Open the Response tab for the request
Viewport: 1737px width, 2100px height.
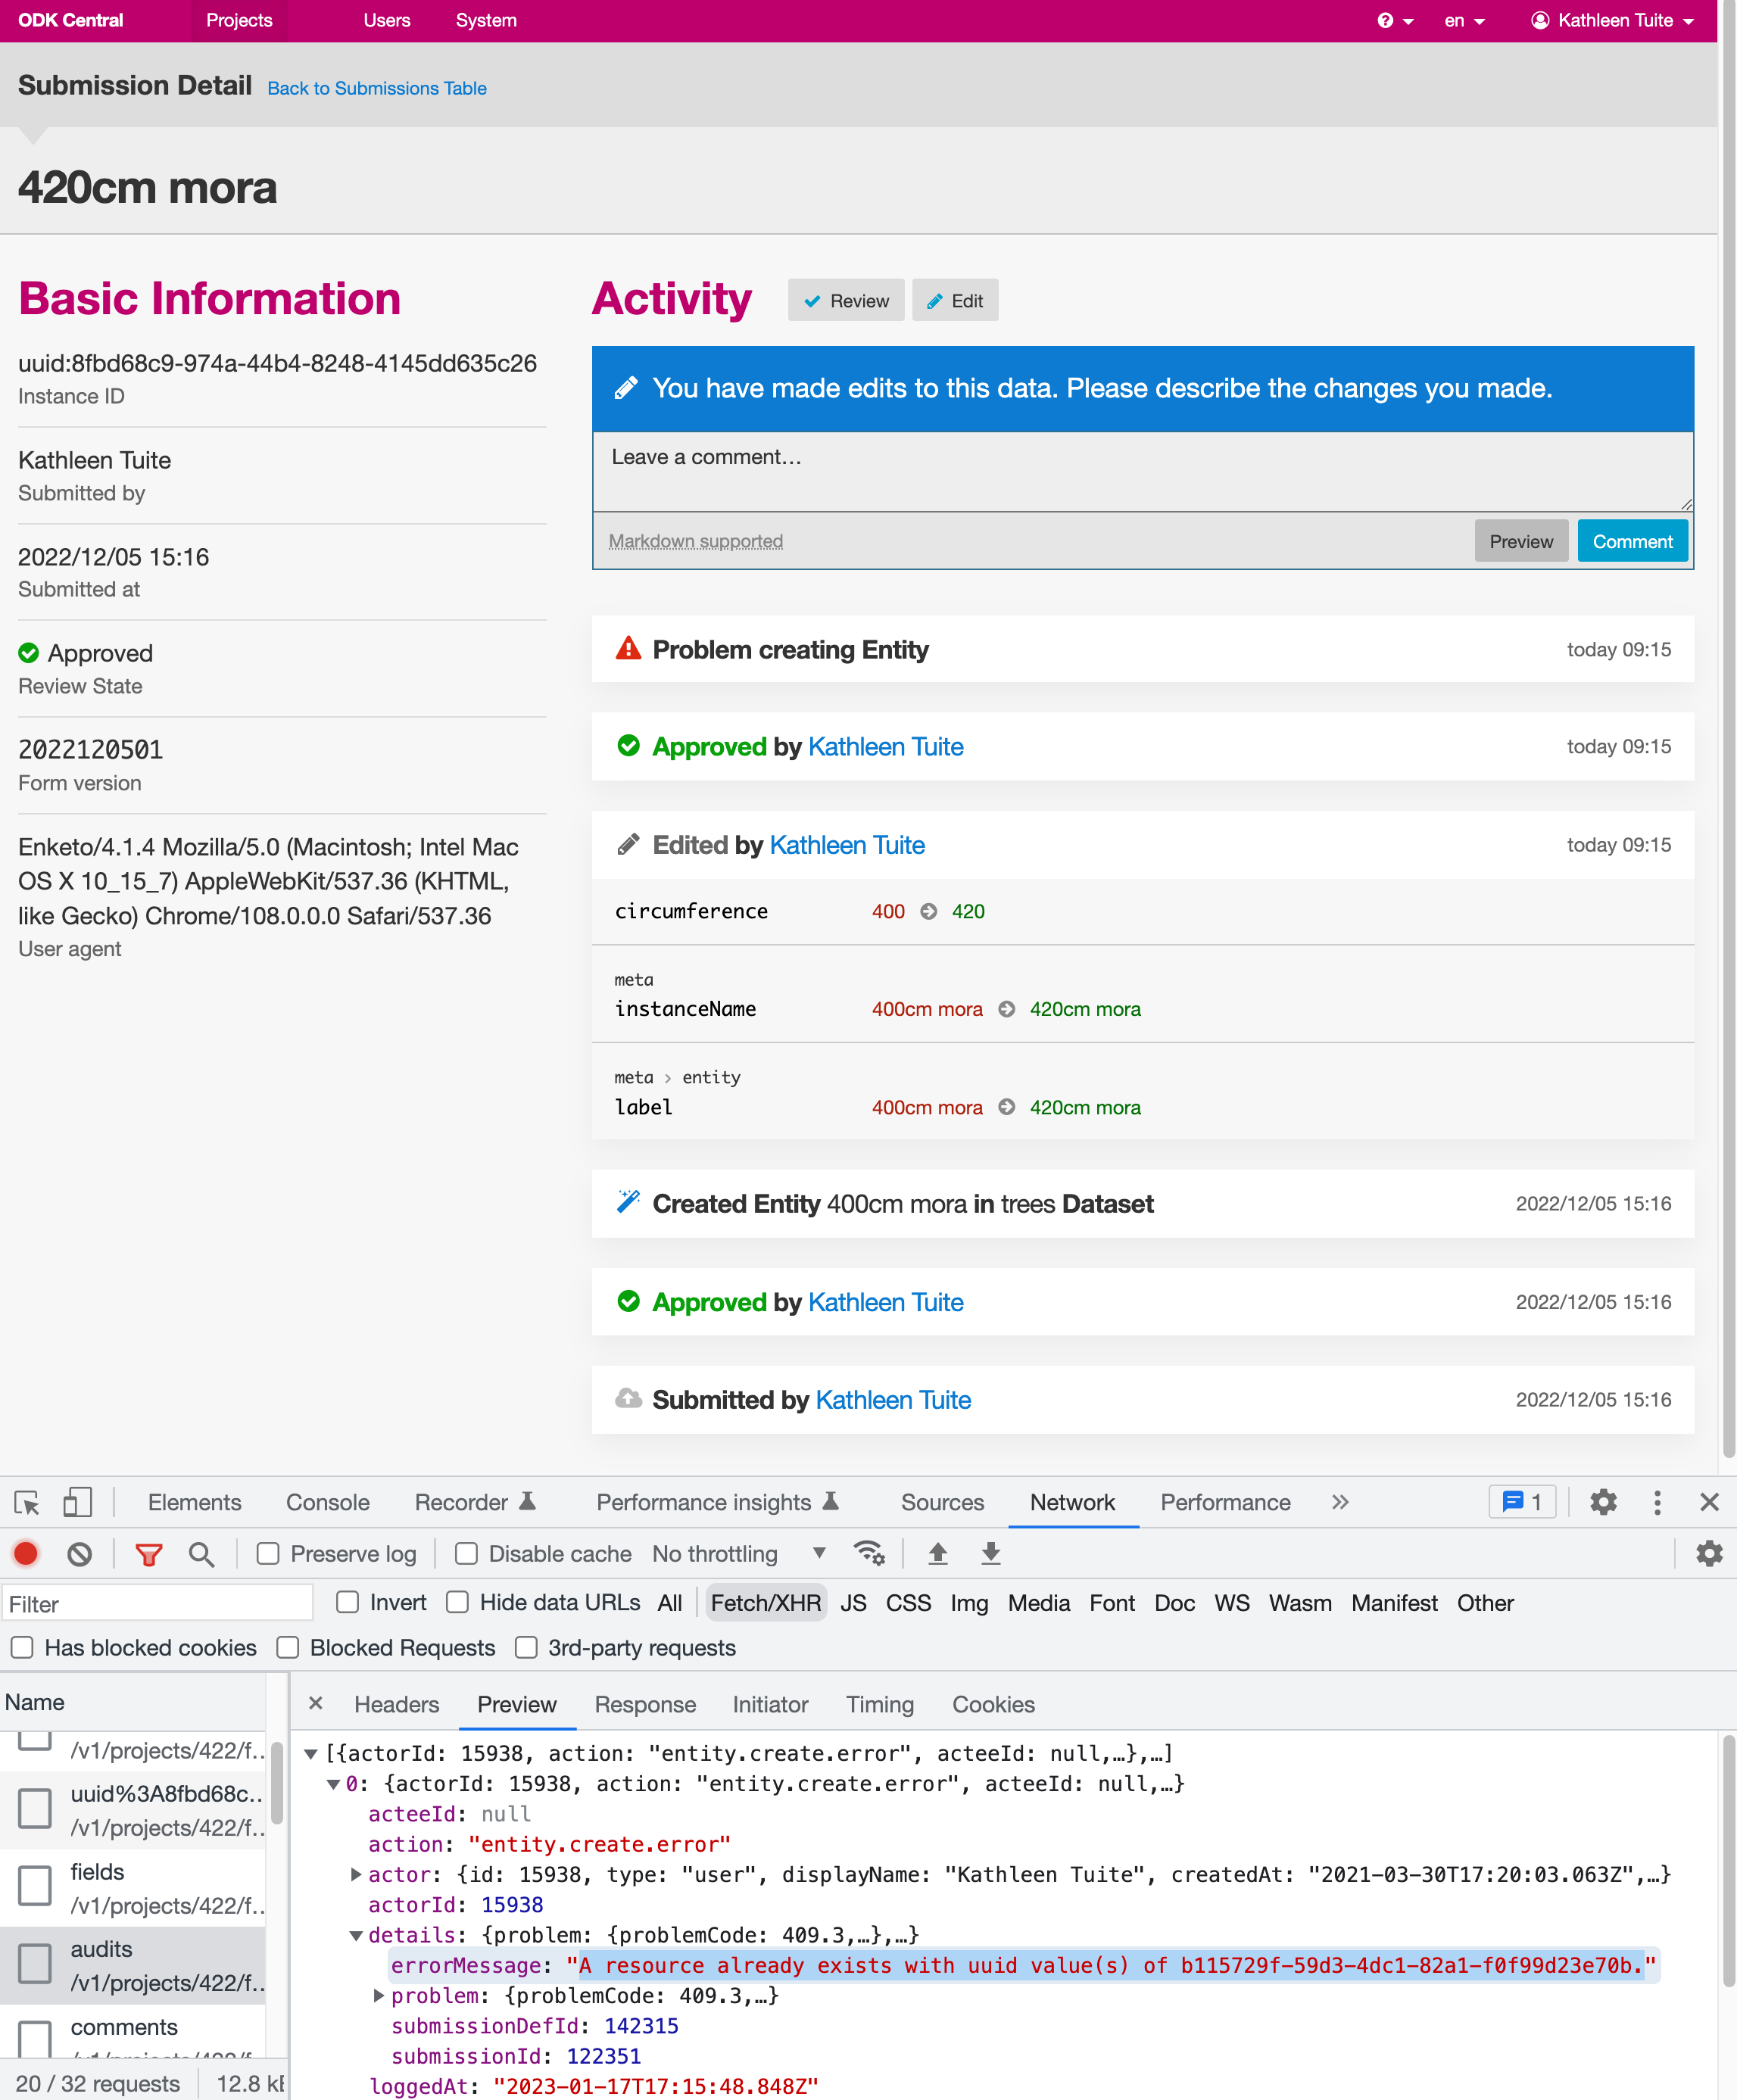point(645,1705)
